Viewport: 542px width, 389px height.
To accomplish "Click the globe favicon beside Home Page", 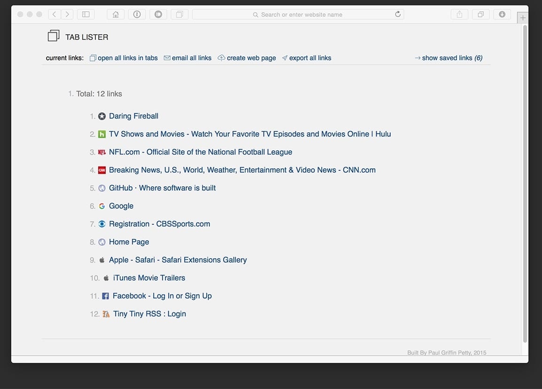I will coord(101,242).
